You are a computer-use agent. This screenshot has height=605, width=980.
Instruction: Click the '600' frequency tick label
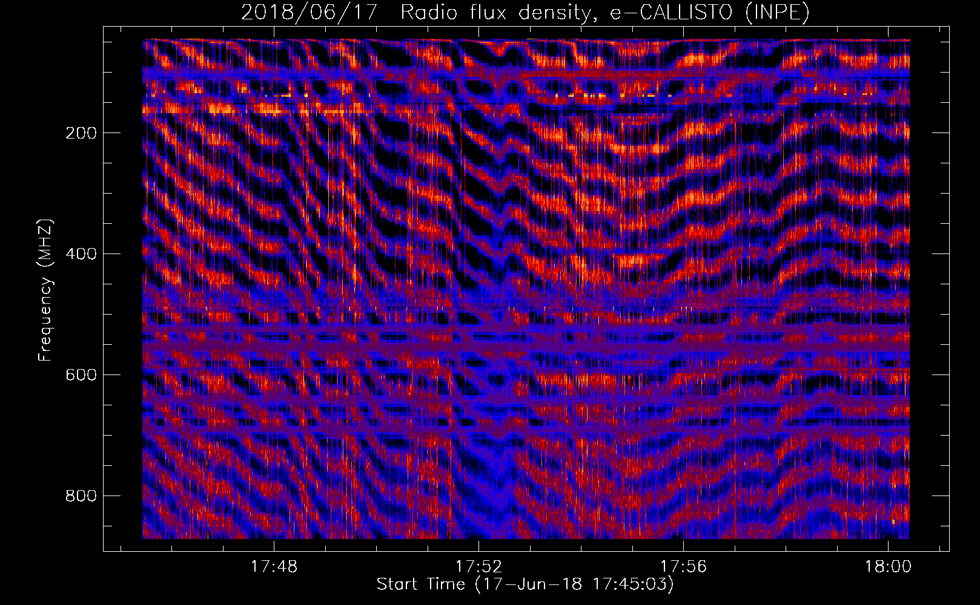(x=81, y=375)
